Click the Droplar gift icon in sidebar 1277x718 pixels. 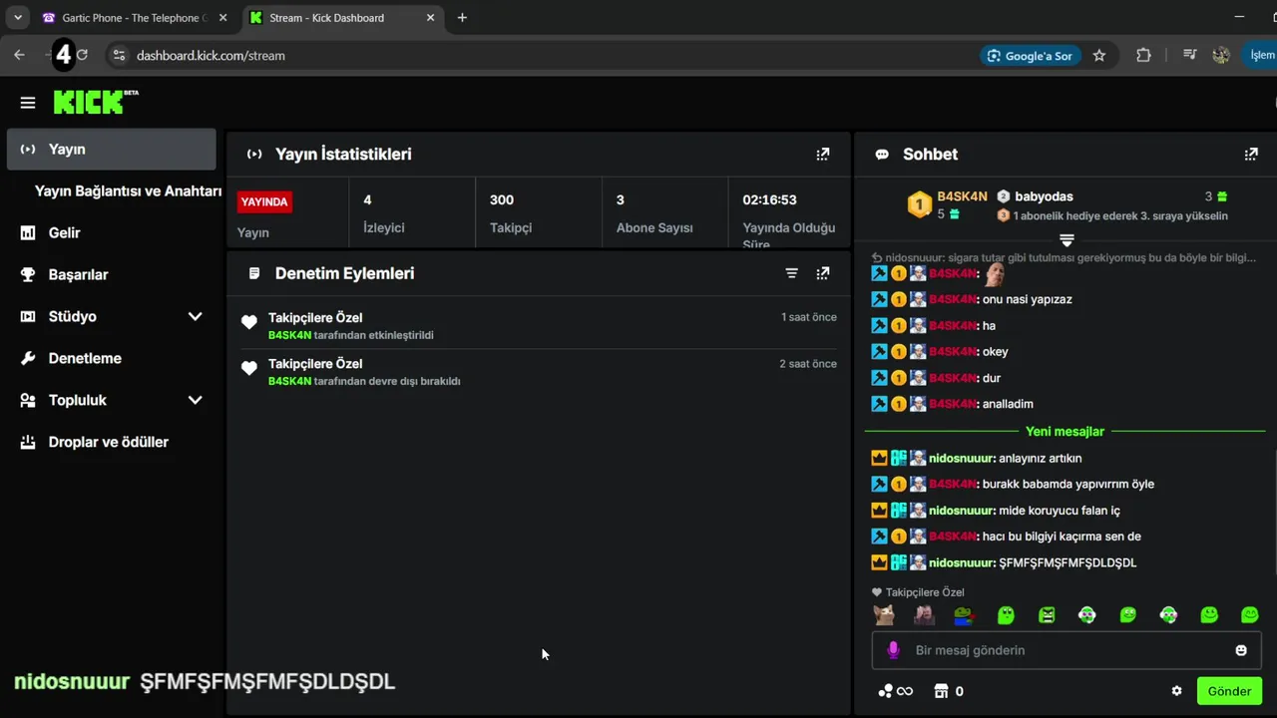[28, 442]
